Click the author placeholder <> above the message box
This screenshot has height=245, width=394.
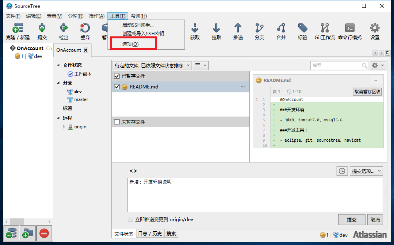(133, 171)
